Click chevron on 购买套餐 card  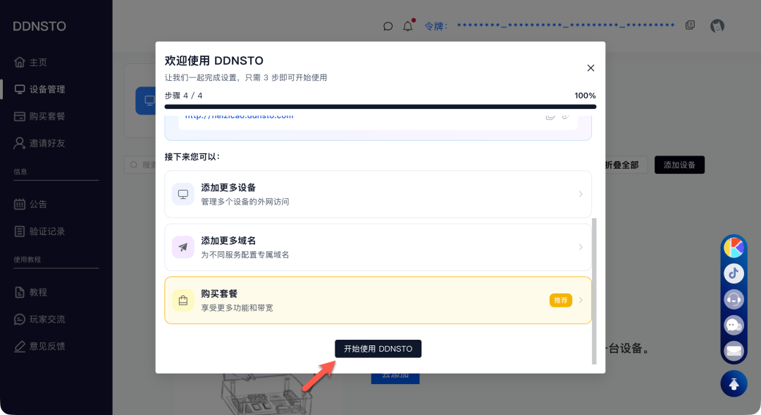[x=581, y=300]
